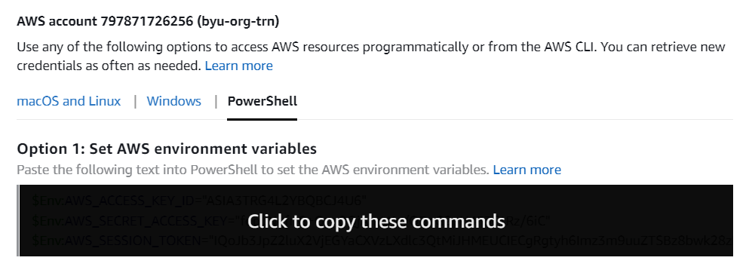The width and height of the screenshot is (752, 279).
Task: Click the AWS_ACCESS_KEY_ID command line
Action: point(198,201)
